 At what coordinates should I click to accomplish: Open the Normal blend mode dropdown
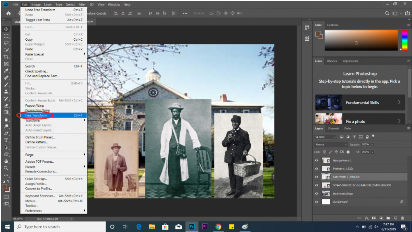(x=331, y=145)
